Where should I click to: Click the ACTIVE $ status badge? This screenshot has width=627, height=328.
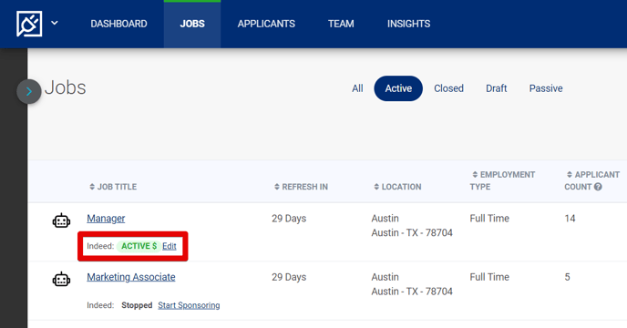pos(139,246)
